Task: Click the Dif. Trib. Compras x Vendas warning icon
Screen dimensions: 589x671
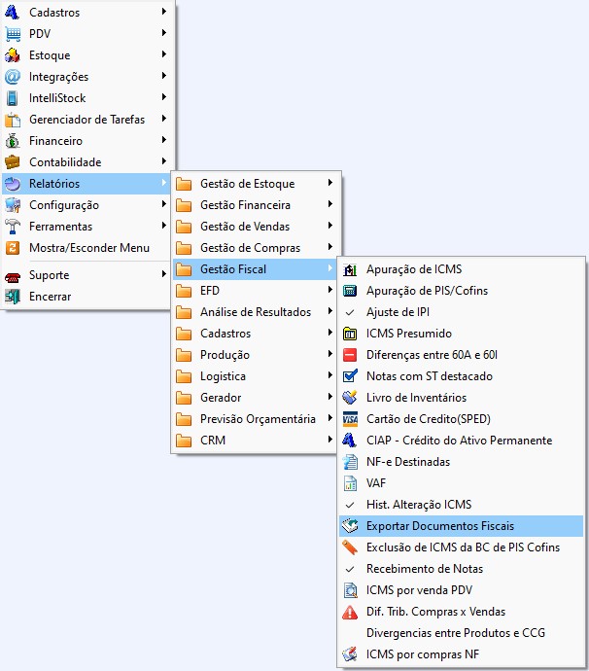Action: click(351, 612)
